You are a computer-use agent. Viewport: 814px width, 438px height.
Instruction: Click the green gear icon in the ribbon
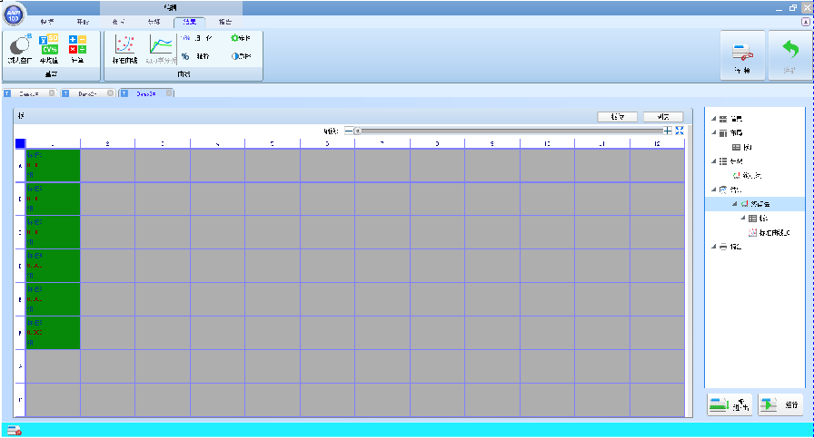[234, 39]
